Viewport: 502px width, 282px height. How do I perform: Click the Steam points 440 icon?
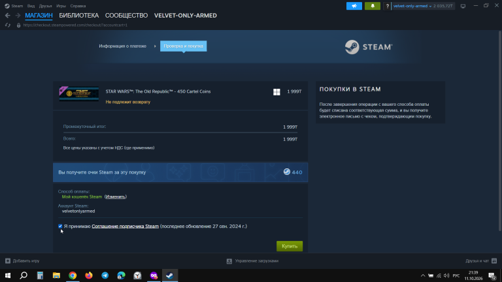tap(287, 172)
